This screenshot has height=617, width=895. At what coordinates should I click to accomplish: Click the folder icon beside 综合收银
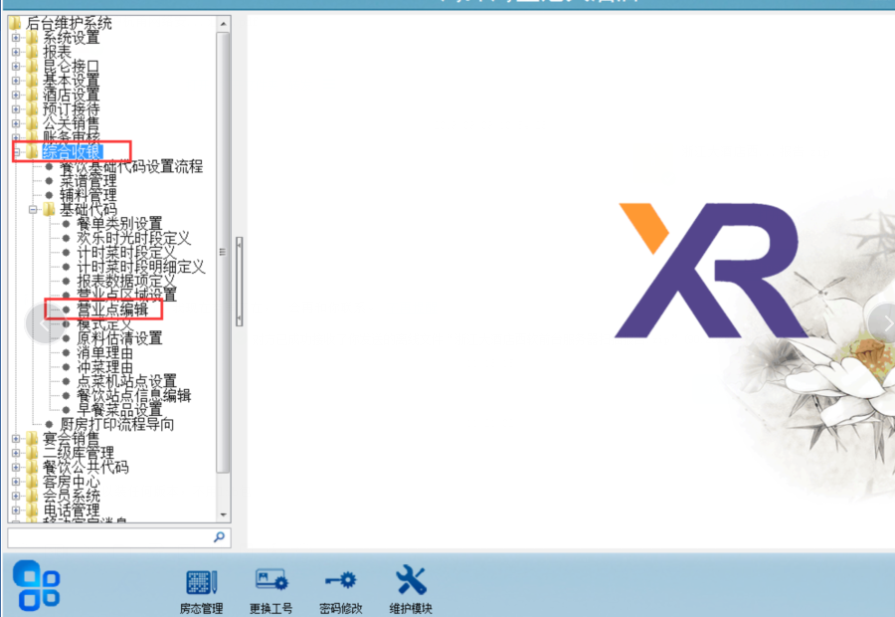tap(33, 152)
